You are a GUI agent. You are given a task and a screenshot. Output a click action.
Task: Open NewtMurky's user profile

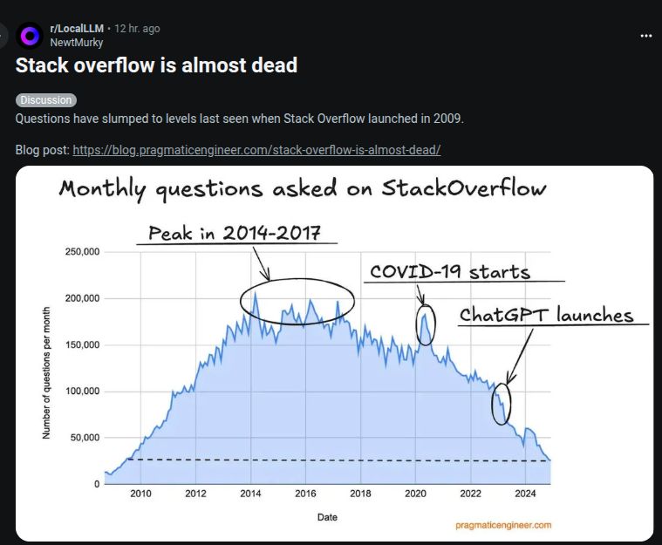pos(77,43)
